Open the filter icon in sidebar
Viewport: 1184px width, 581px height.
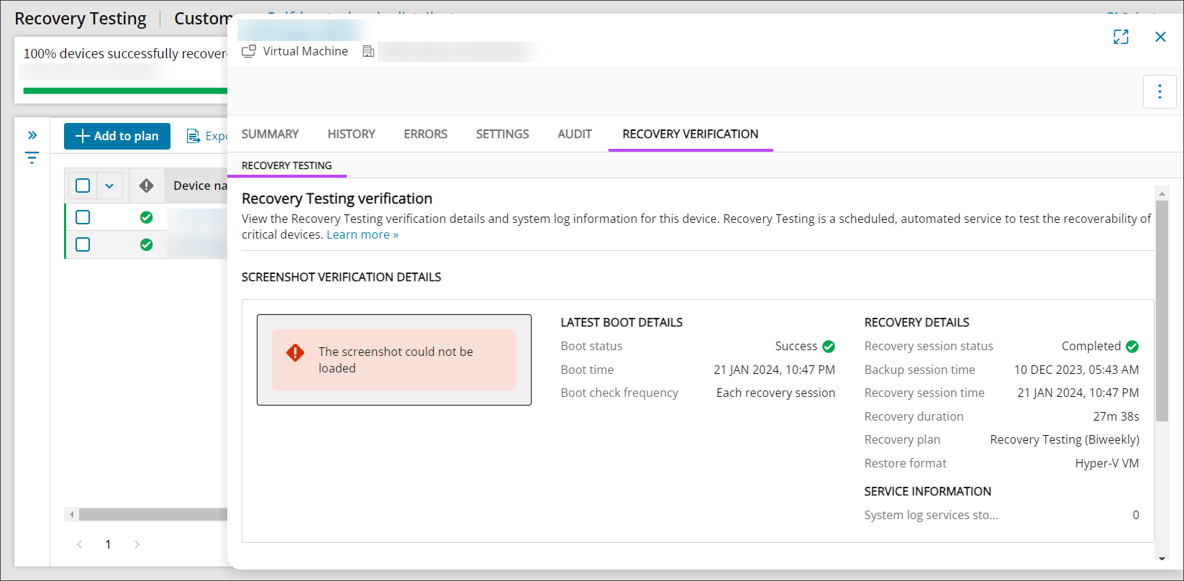coord(32,157)
